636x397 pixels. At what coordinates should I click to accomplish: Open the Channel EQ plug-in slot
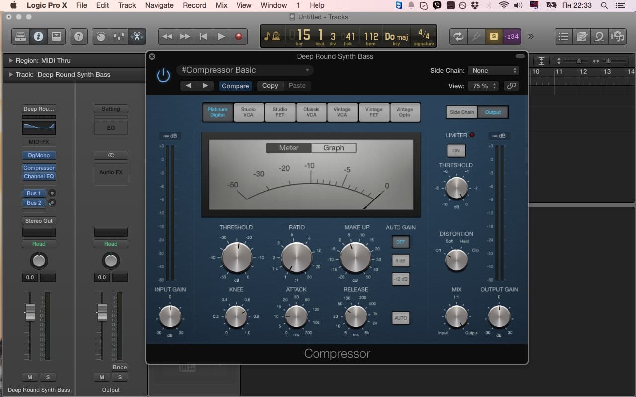coord(39,176)
